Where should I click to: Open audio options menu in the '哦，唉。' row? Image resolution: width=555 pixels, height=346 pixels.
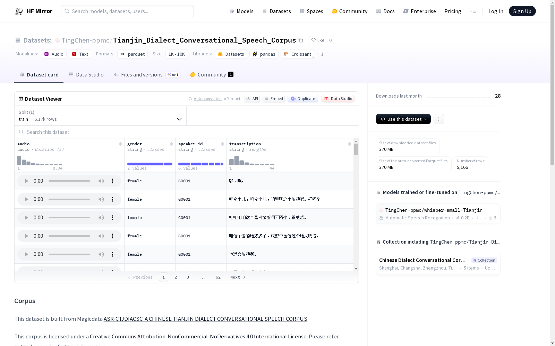[112, 181]
